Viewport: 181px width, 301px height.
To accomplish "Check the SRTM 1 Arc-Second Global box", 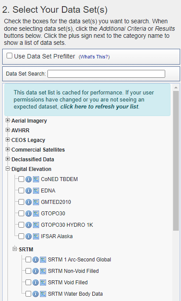I will [28, 260].
